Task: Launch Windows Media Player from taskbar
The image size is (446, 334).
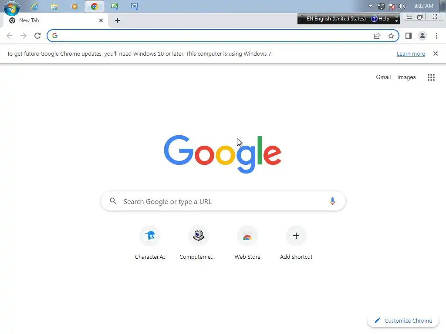Action: click(x=74, y=6)
